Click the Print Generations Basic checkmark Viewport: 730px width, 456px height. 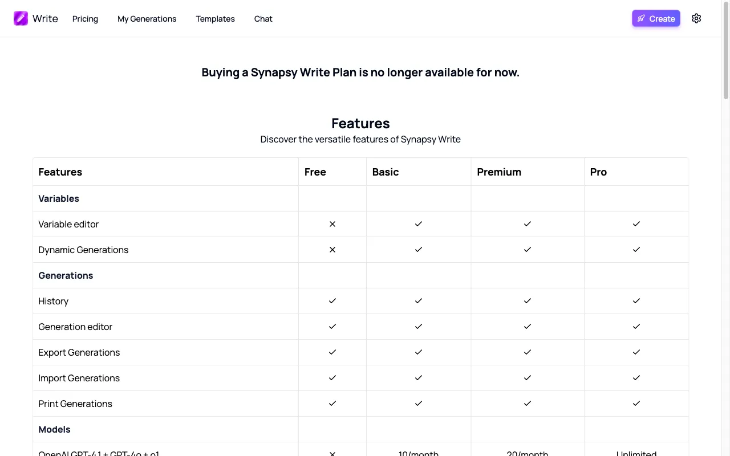point(419,404)
